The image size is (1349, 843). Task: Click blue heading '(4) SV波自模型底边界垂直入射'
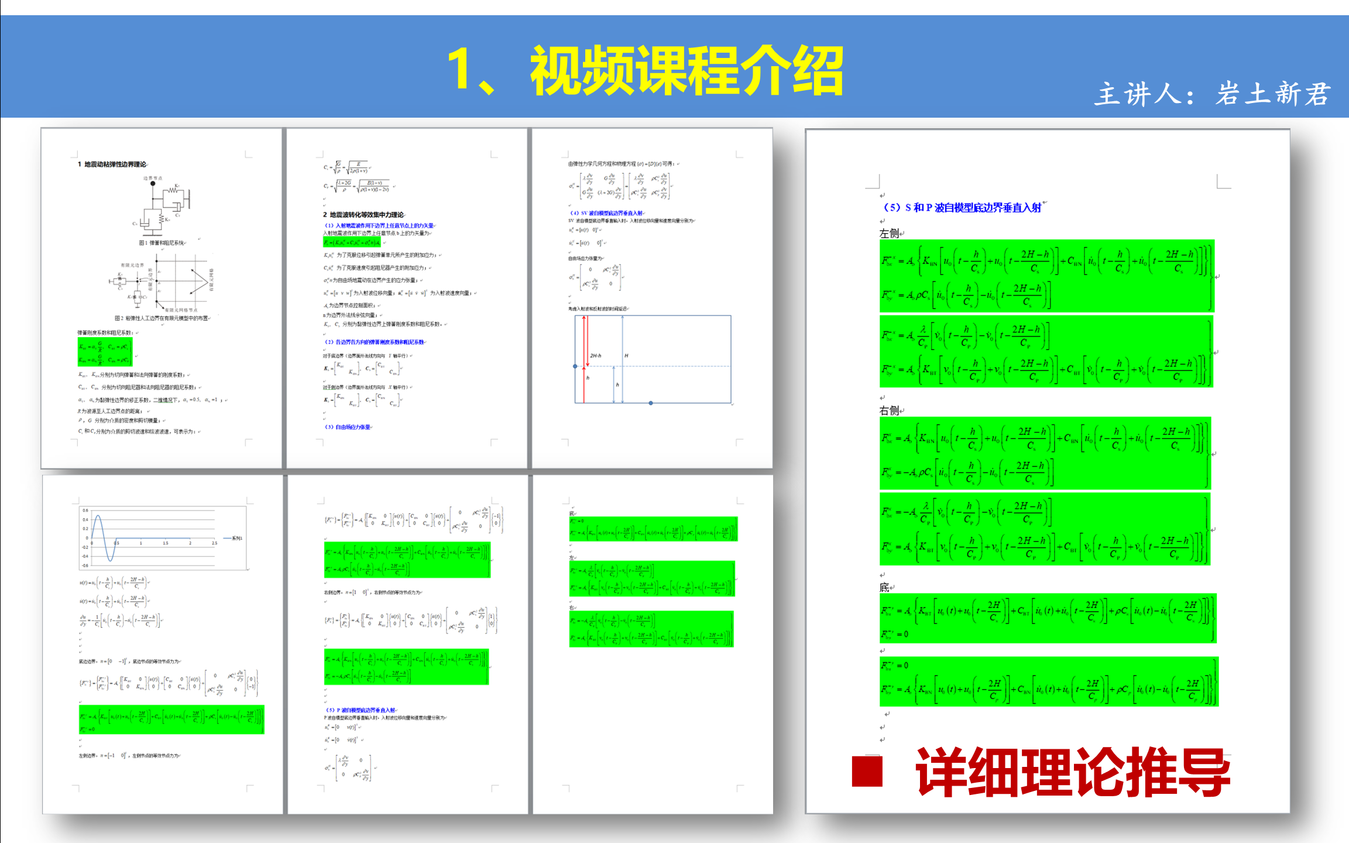(606, 213)
